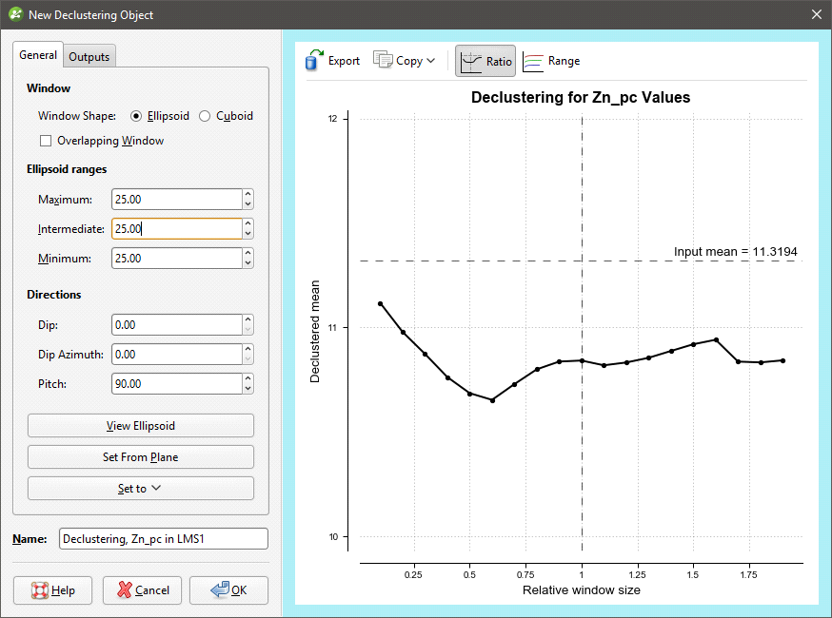
Task: Close the New Declustering Object dialog
Action: pyautogui.click(x=816, y=14)
